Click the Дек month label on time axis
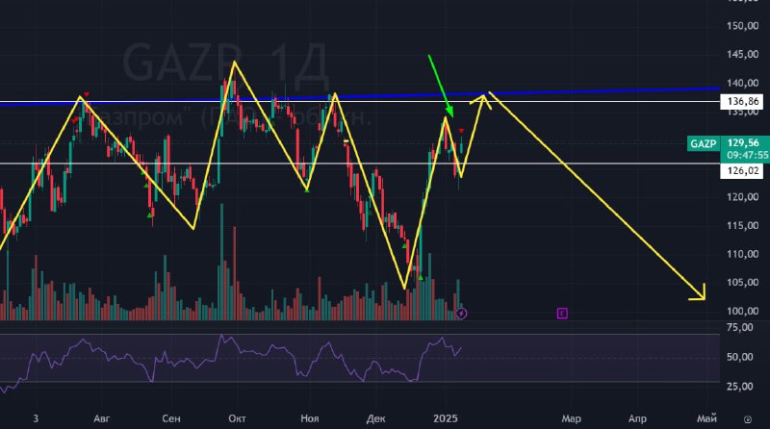Viewport: 770px width, 429px height. (375, 418)
